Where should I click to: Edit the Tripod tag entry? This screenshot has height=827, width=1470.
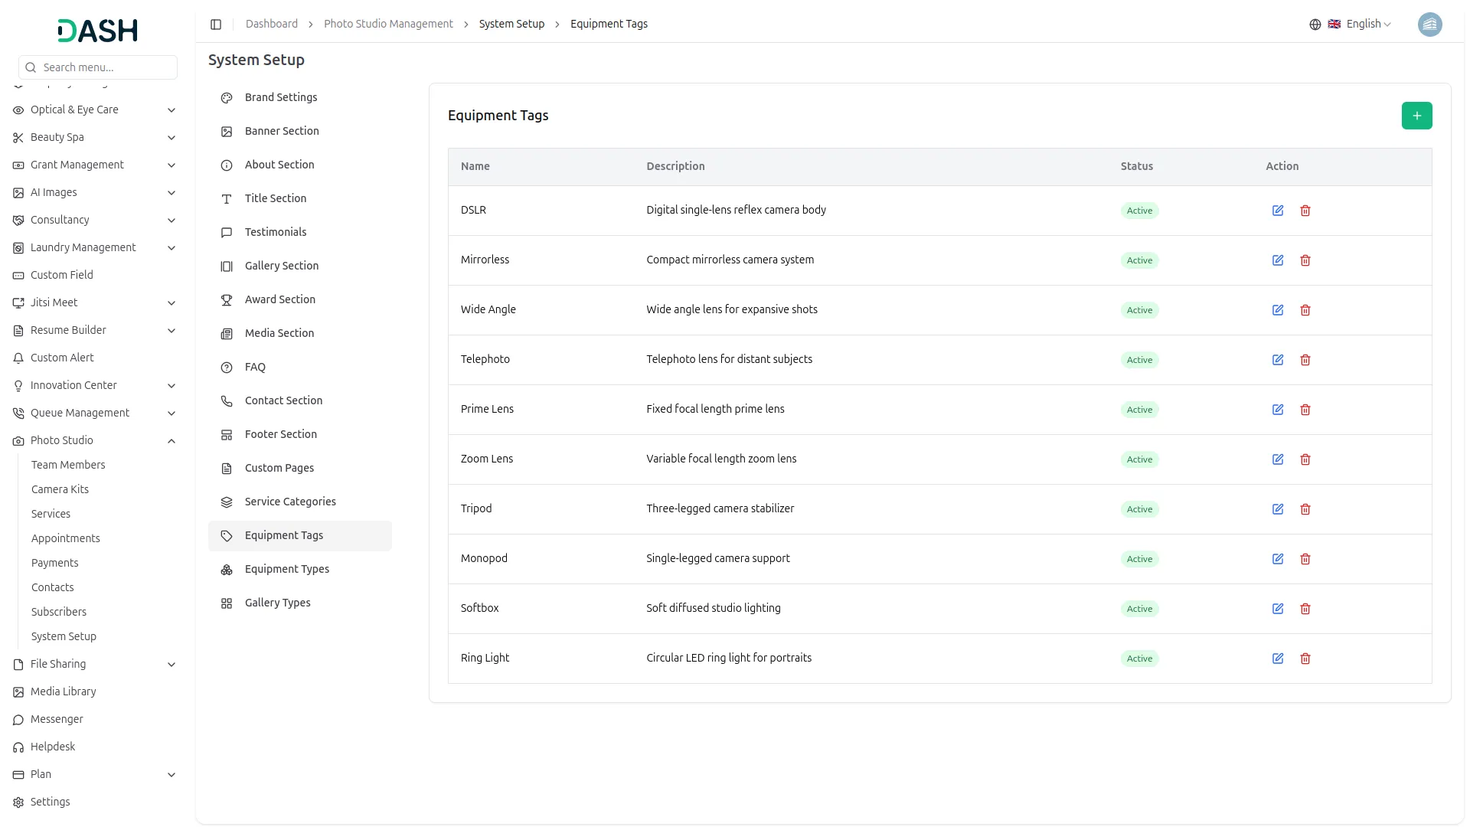[1278, 509]
